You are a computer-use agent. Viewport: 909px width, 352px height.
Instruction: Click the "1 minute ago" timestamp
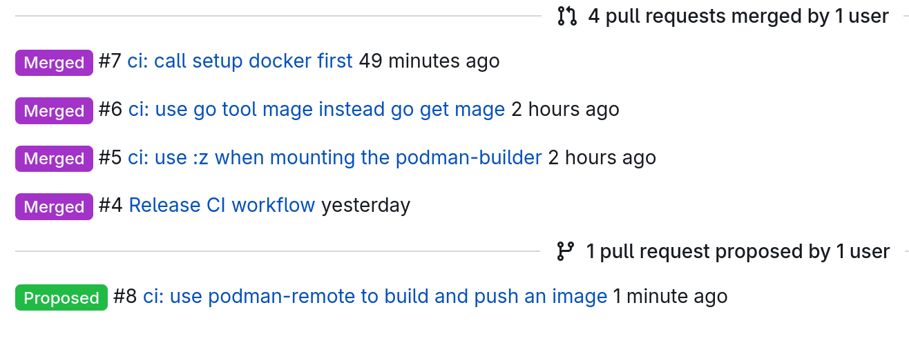(x=670, y=297)
